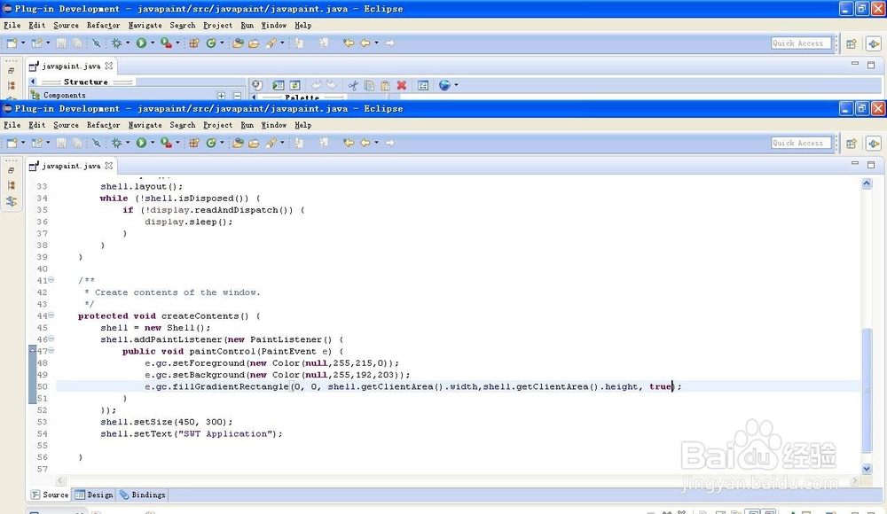Open Debug dropdown arrow in front window
887x514 pixels.
[127, 143]
